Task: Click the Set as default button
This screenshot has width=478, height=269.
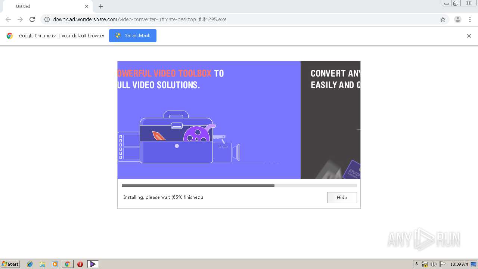Action: (x=133, y=35)
